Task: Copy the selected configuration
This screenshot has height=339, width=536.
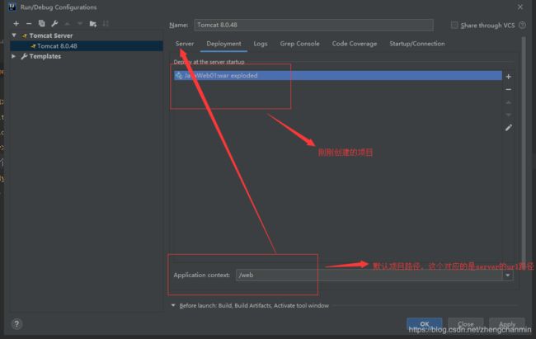Action: 41,24
